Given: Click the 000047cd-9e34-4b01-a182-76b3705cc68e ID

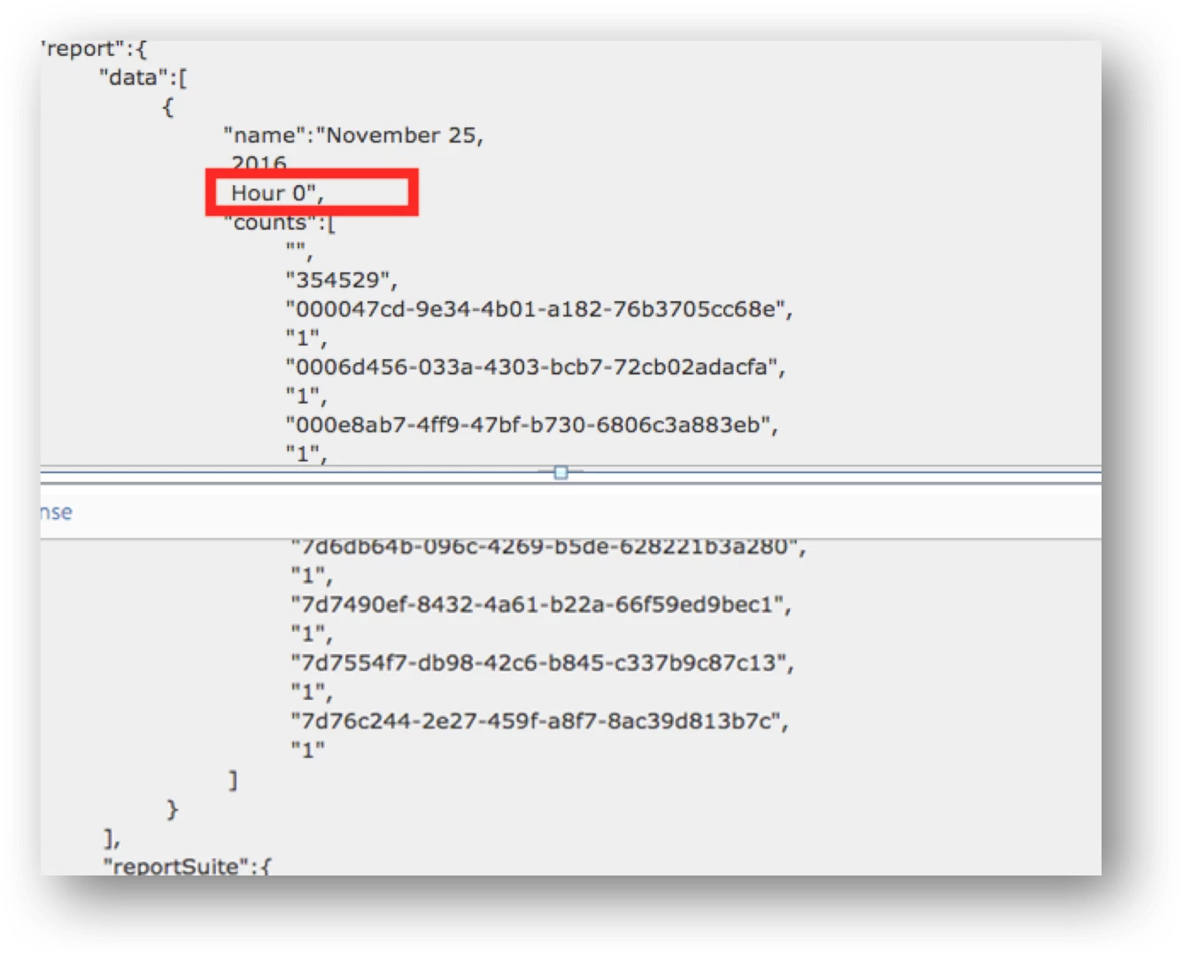Looking at the screenshot, I should 539,310.
